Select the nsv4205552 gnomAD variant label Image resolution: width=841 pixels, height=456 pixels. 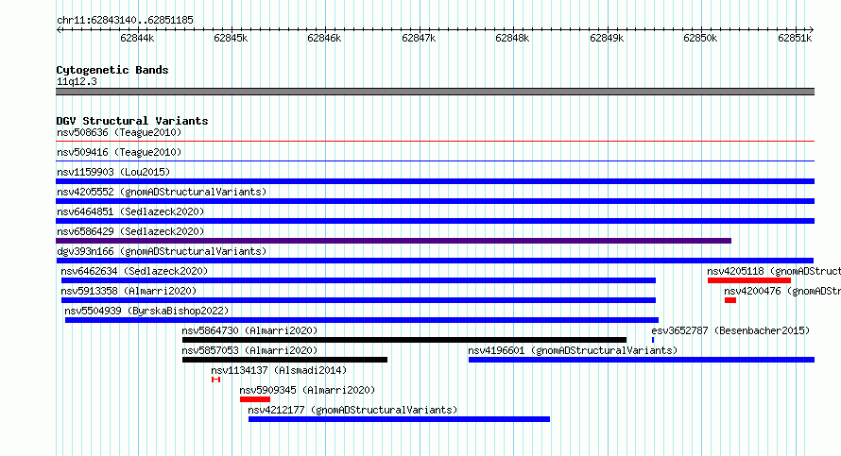[x=162, y=192]
